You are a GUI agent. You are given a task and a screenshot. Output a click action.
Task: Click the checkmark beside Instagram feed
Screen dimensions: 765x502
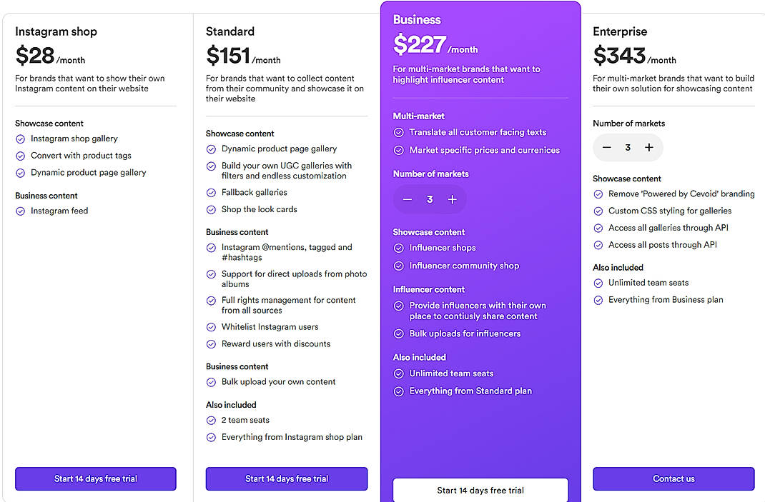(20, 211)
